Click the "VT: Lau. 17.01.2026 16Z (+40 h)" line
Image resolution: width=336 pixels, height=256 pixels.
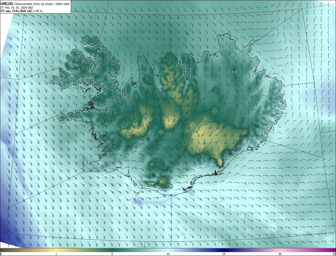(x=22, y=11)
